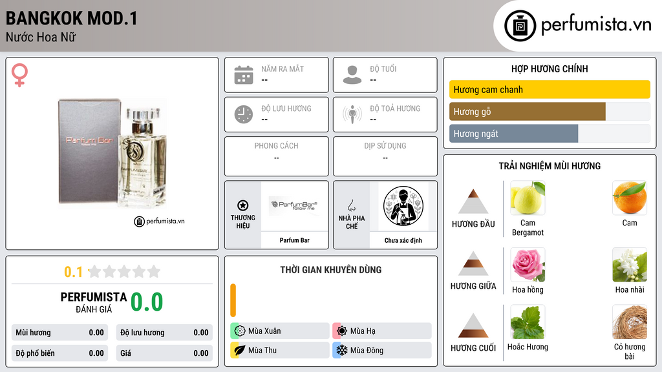Viewport: 662px width, 372px height.
Task: Click the perfumista.vn site name in header
Action: [596, 25]
